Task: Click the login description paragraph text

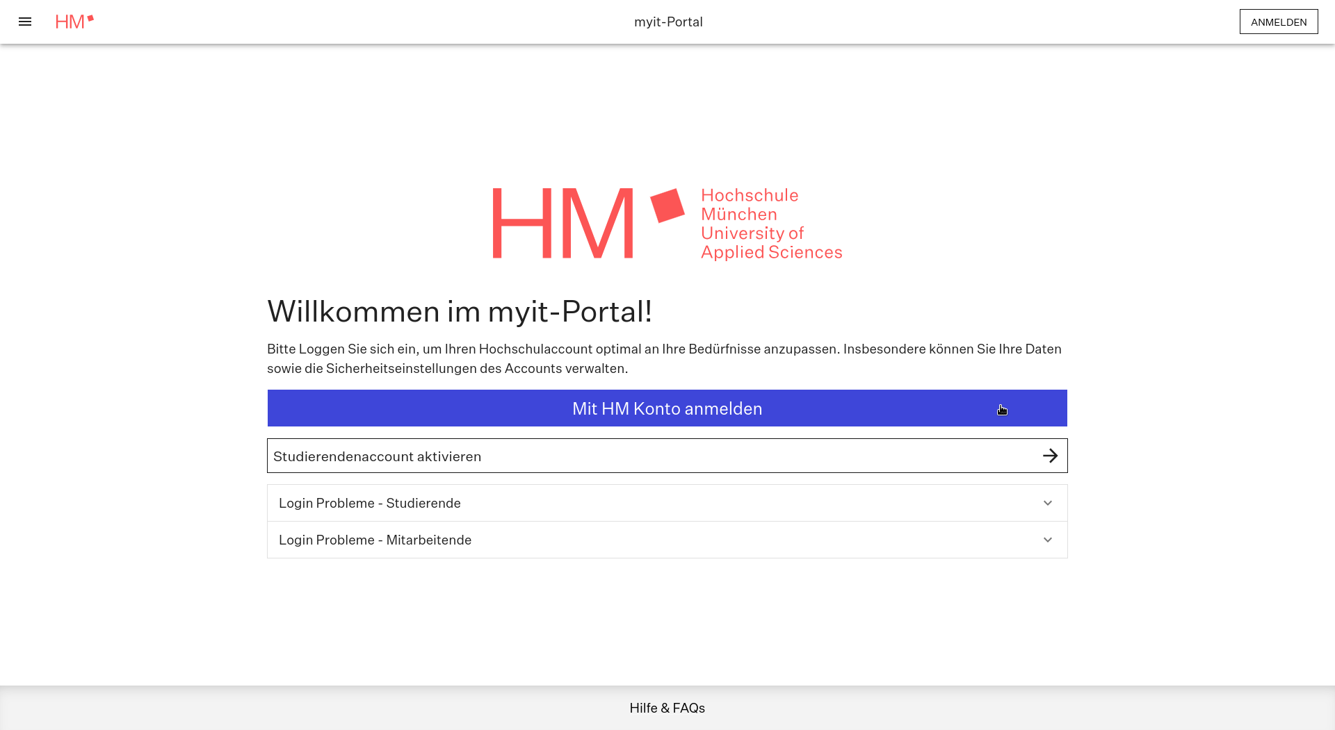Action: click(664, 358)
